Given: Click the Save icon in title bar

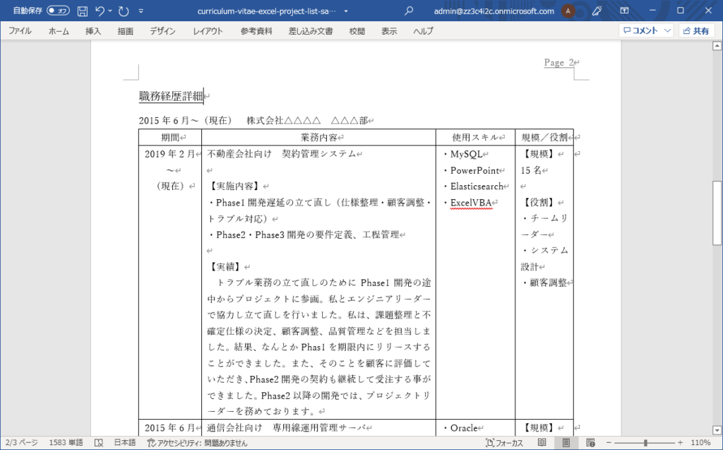Looking at the screenshot, I should click(x=83, y=11).
